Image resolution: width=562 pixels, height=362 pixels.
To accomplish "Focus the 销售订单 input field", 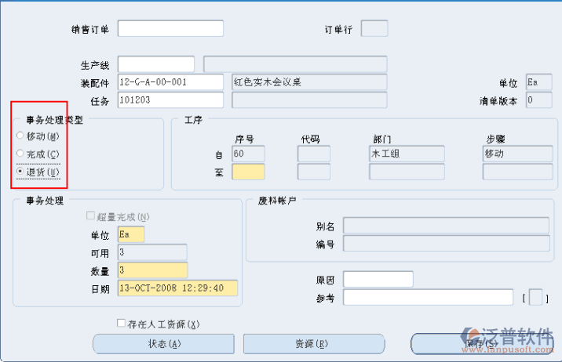I will (x=170, y=29).
